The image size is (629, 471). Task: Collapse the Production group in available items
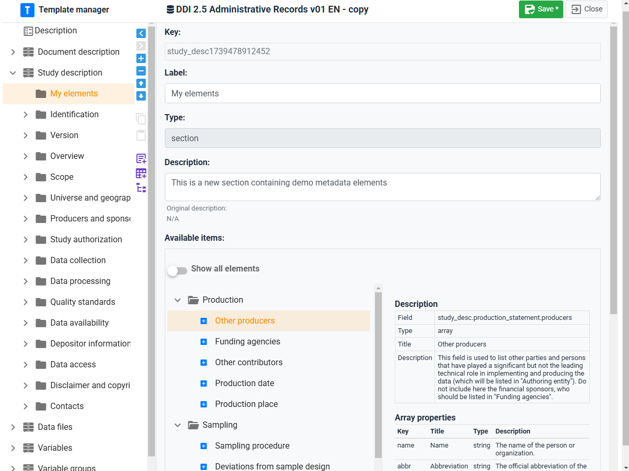click(178, 300)
